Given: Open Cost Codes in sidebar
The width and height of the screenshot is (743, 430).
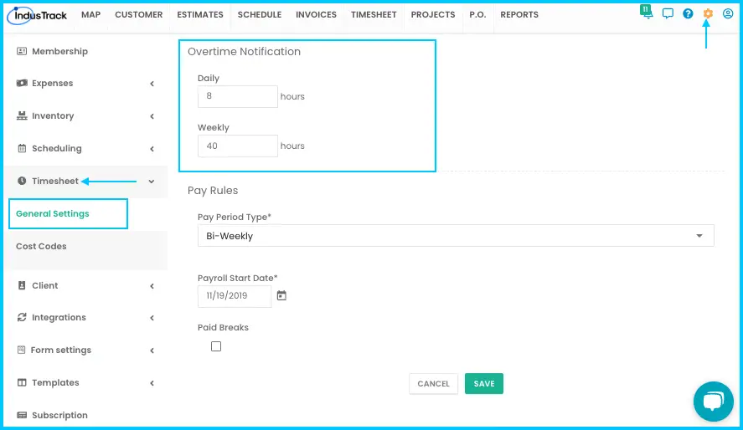Looking at the screenshot, I should (x=41, y=246).
